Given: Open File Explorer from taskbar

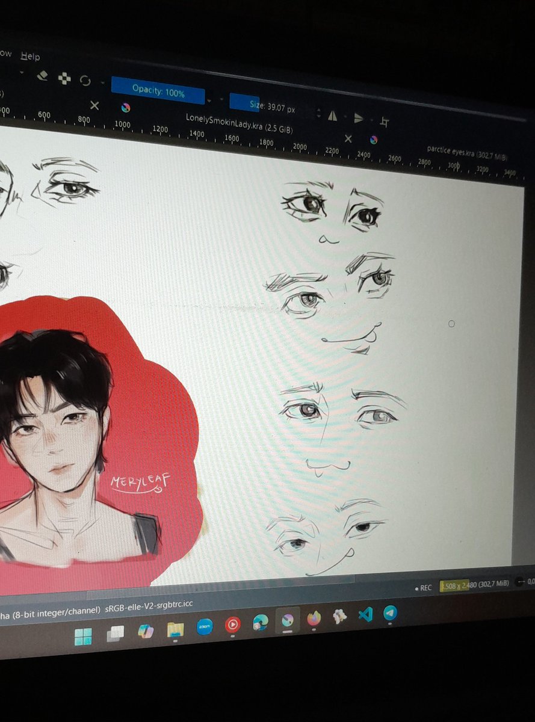Looking at the screenshot, I should pyautogui.click(x=175, y=629).
